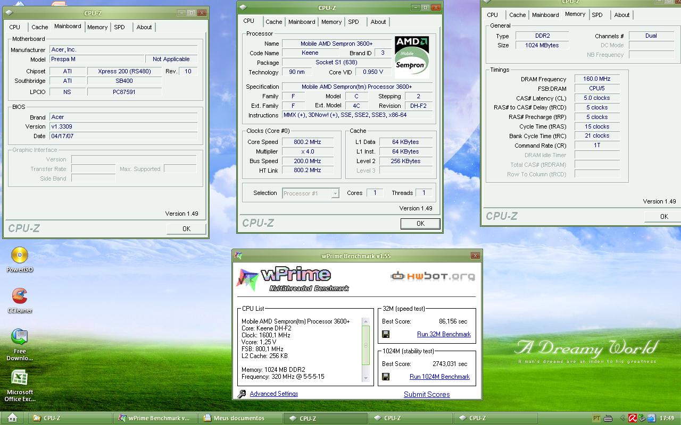Click the middle CPU-Z title bar icon
The image size is (681, 425).
click(x=243, y=7)
